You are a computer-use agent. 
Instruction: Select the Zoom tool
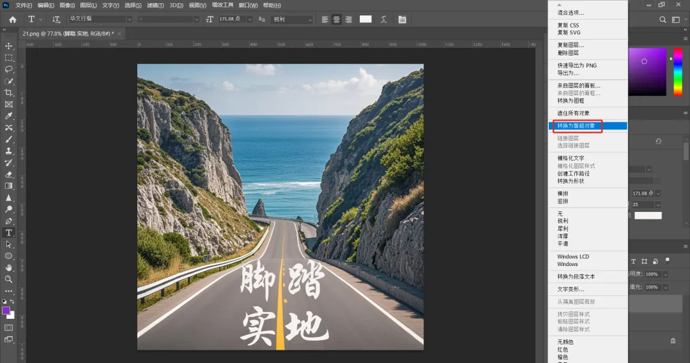[8, 279]
